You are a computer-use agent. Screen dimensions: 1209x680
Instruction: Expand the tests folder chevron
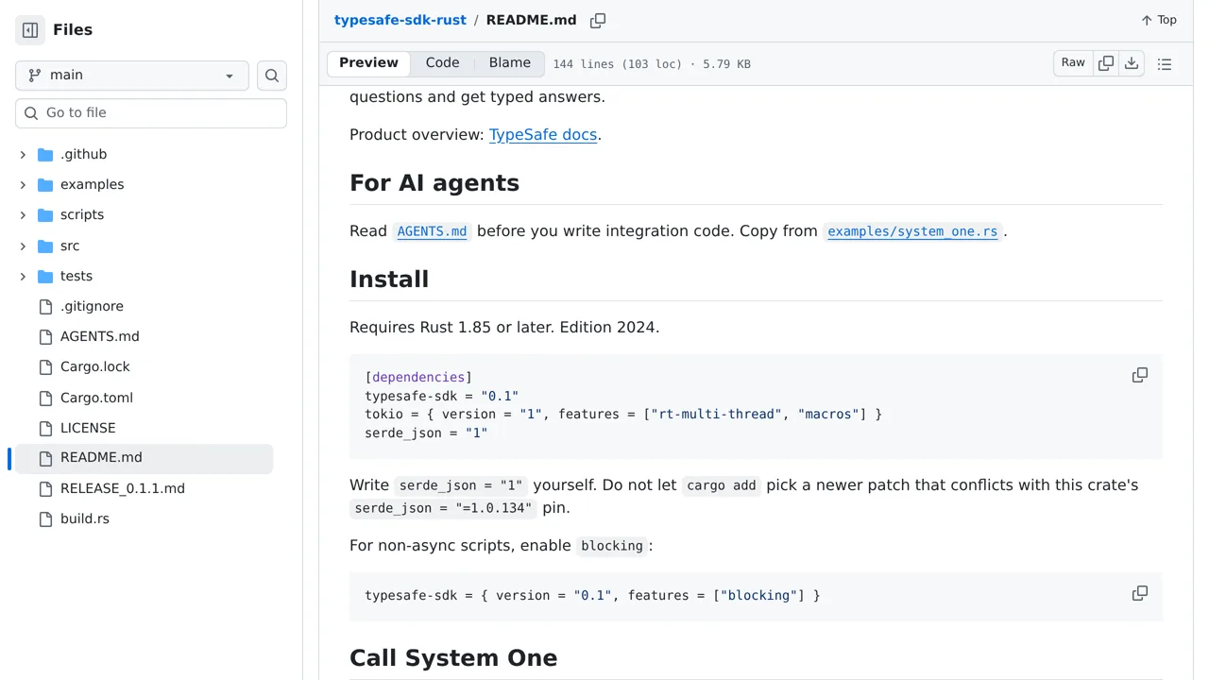pyautogui.click(x=23, y=277)
